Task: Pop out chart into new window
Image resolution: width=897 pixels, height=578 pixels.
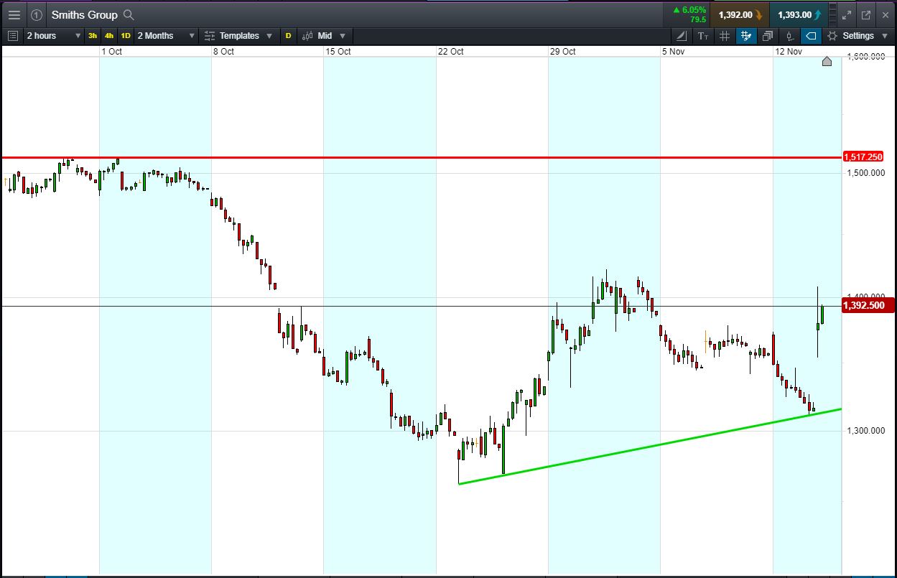Action: (865, 14)
